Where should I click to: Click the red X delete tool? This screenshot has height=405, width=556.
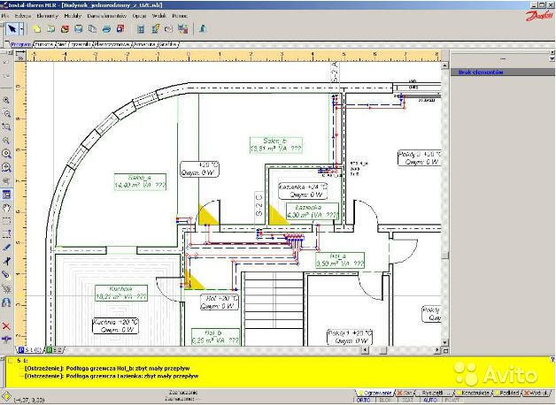[x=7, y=326]
